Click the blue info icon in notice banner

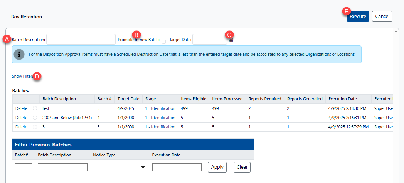pos(19,55)
